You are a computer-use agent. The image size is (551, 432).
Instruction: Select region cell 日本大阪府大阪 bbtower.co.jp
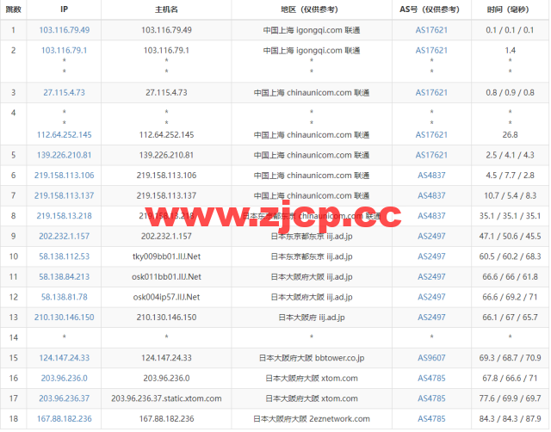coord(312,358)
